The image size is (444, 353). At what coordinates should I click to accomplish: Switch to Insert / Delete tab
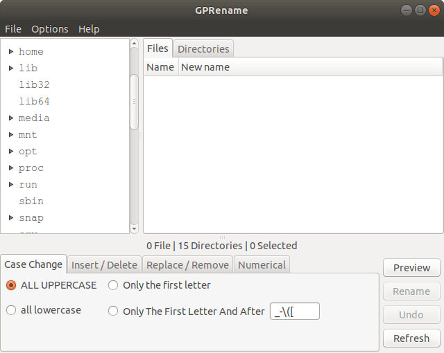click(104, 265)
